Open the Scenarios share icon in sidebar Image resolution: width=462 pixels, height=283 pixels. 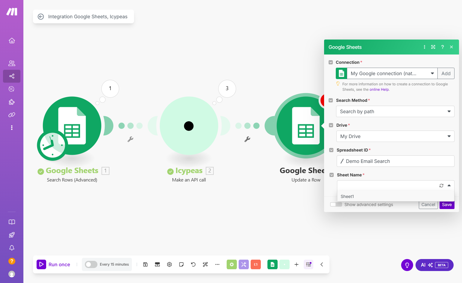(x=12, y=76)
